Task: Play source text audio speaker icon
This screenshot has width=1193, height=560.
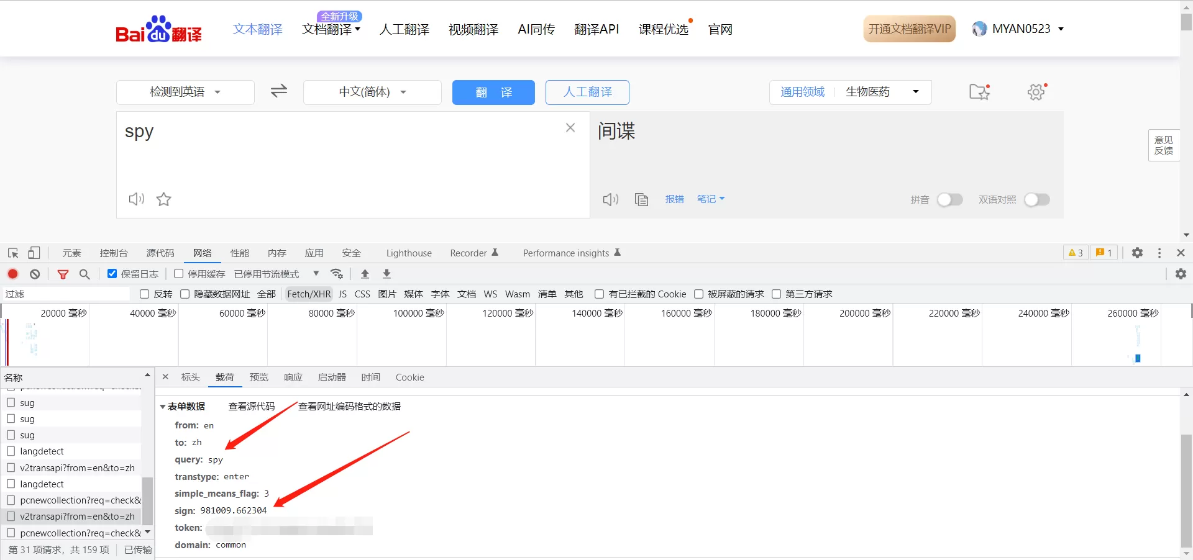Action: tap(136, 199)
